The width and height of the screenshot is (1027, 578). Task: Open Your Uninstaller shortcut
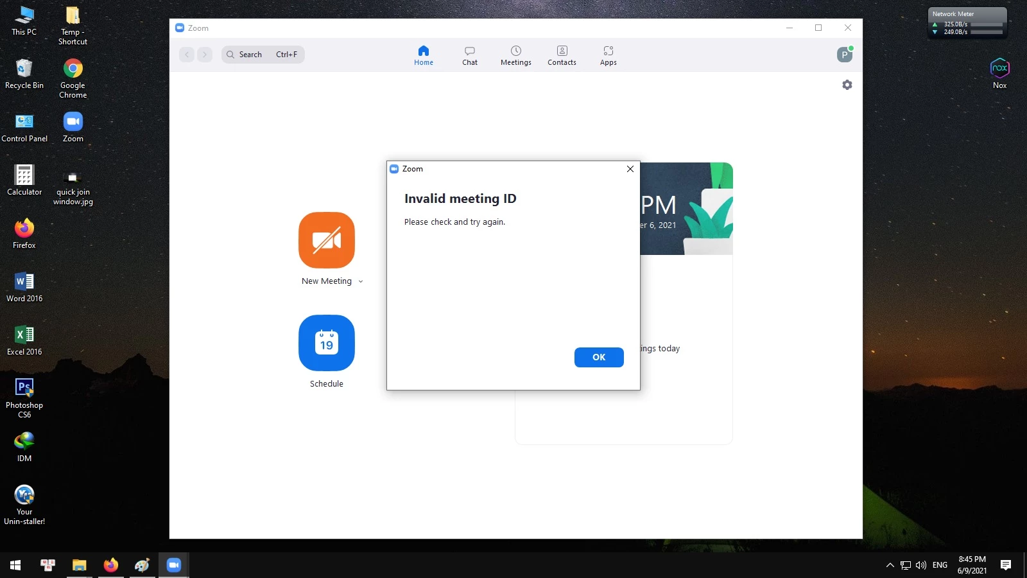coord(24,505)
